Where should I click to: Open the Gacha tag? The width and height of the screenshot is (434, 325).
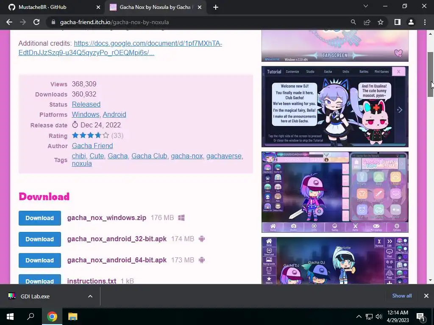pos(118,156)
